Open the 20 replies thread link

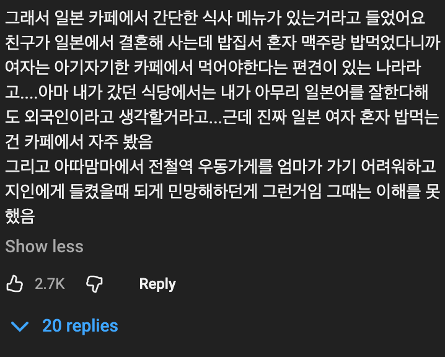pyautogui.click(x=80, y=326)
